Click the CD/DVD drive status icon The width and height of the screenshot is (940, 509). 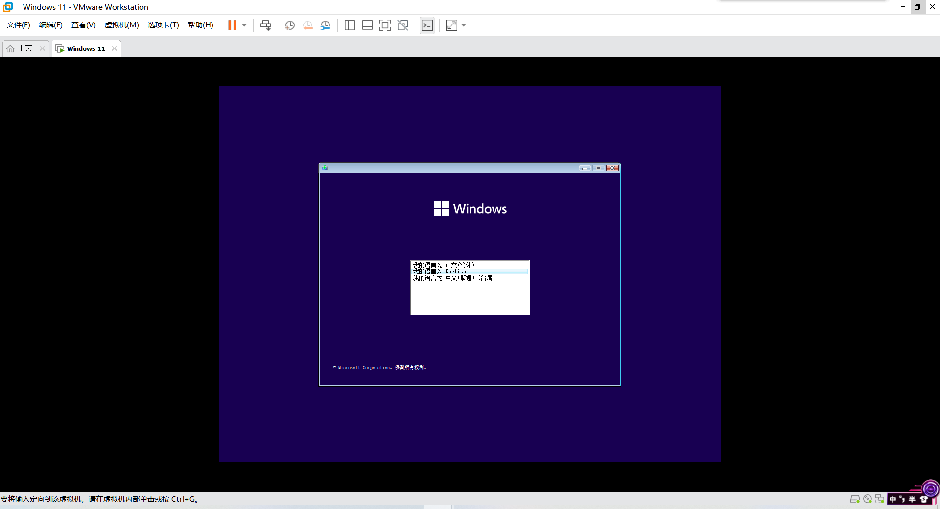[868, 499]
